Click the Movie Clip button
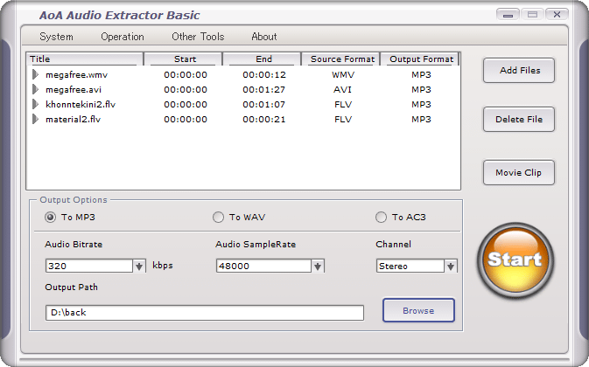 (519, 172)
